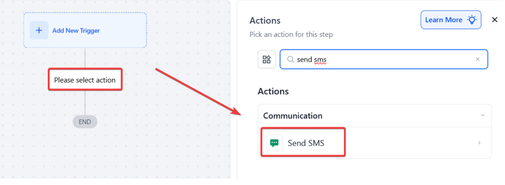Image resolution: width=505 pixels, height=185 pixels.
Task: Click the green Send SMS chat icon
Action: 274,143
